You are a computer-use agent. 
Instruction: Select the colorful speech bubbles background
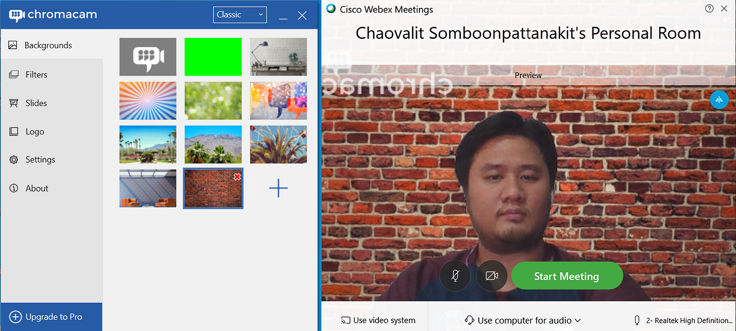[x=278, y=101]
